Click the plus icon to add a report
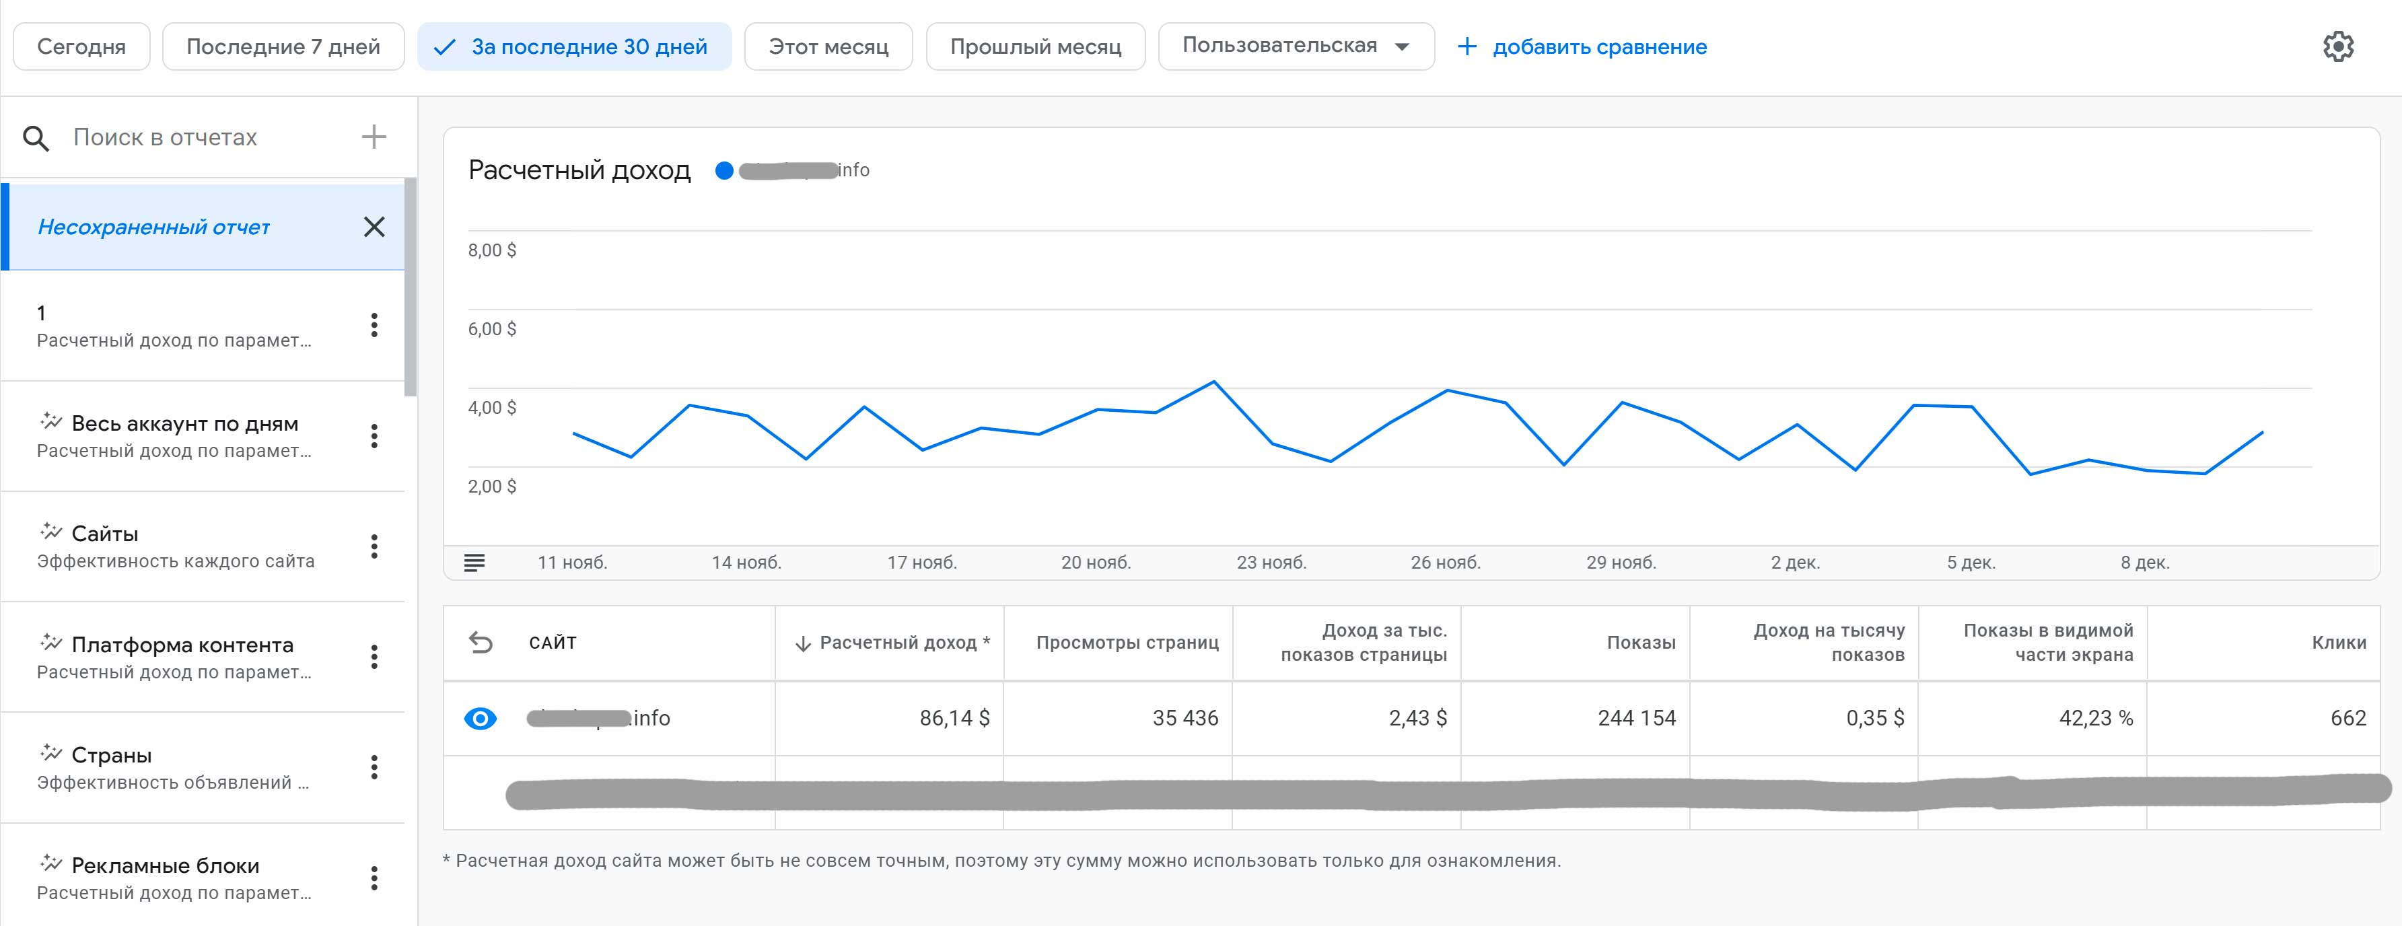2402x926 pixels. [x=374, y=137]
